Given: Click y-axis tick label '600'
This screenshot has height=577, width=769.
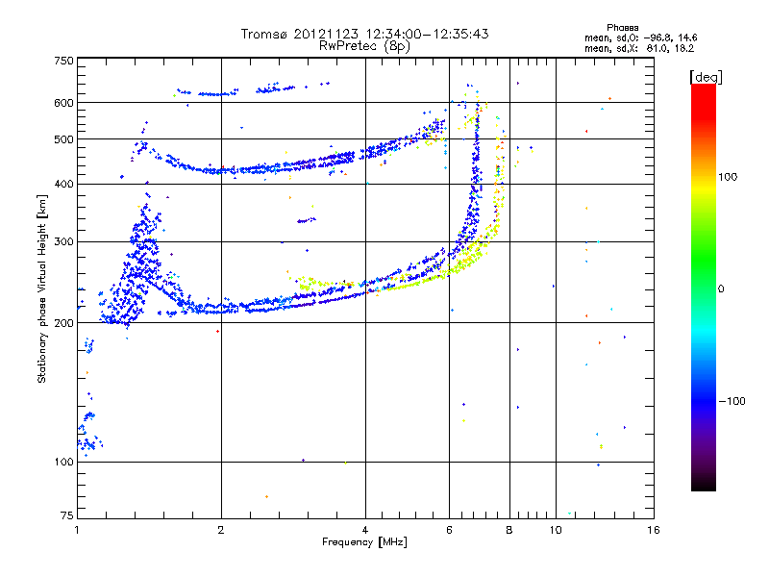Looking at the screenshot, I should (x=63, y=103).
